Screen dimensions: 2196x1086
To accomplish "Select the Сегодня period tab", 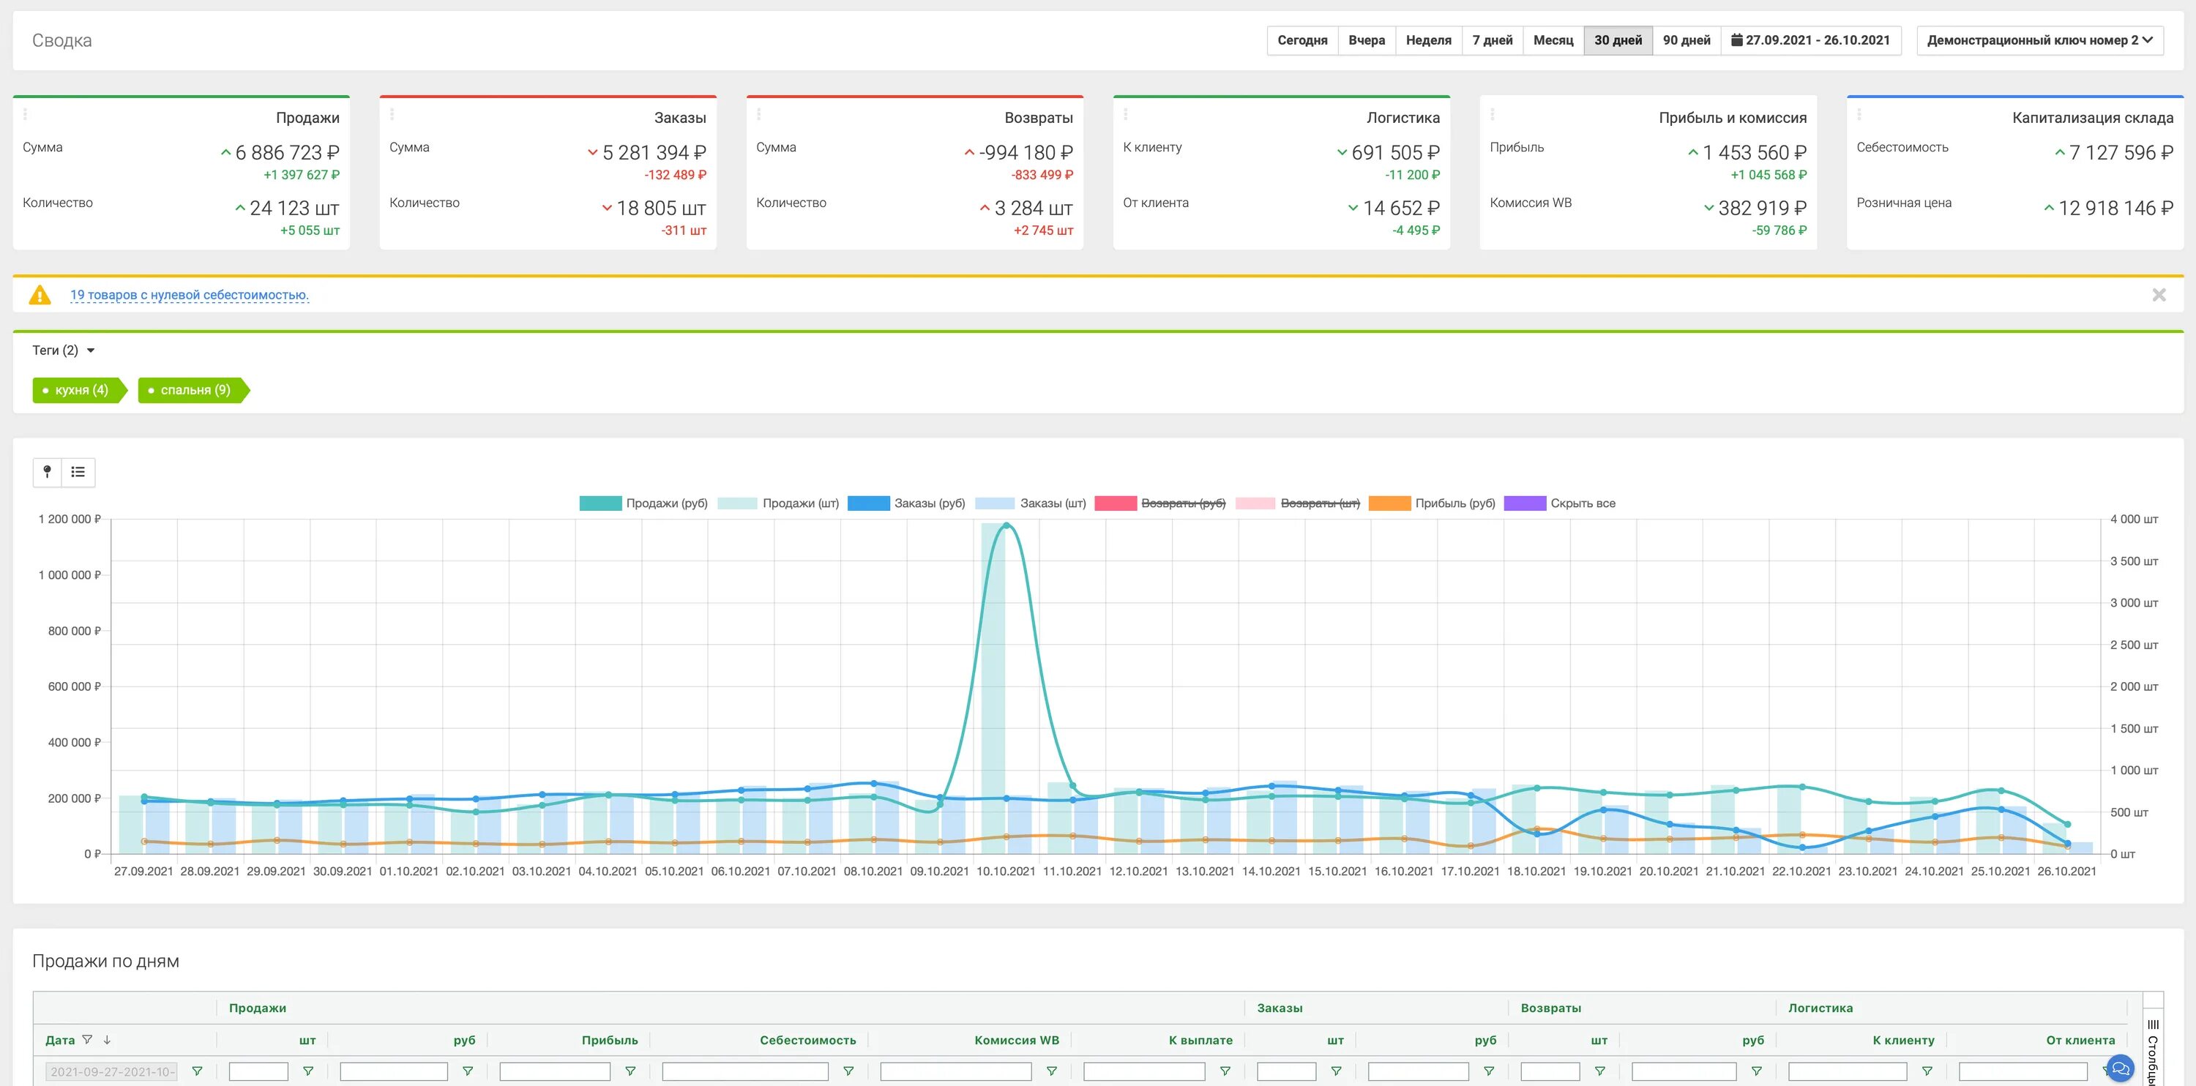I will pos(1301,40).
